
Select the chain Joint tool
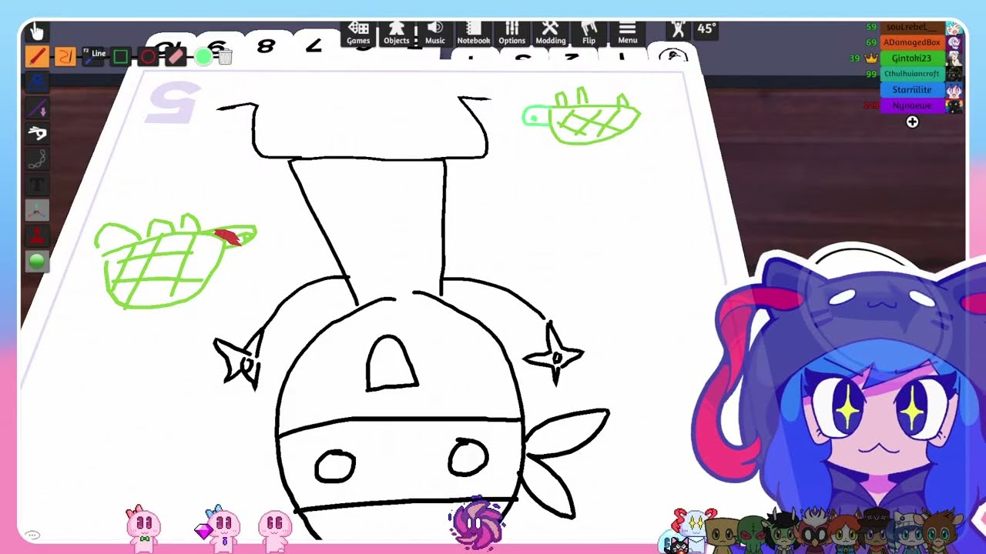pyautogui.click(x=37, y=159)
